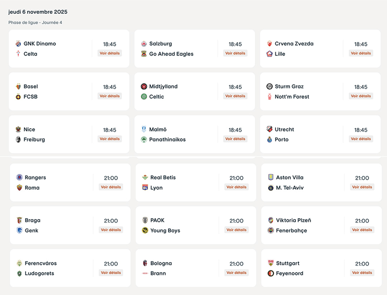Click the Feyenoord club badge
The height and width of the screenshot is (295, 387).
(x=271, y=273)
